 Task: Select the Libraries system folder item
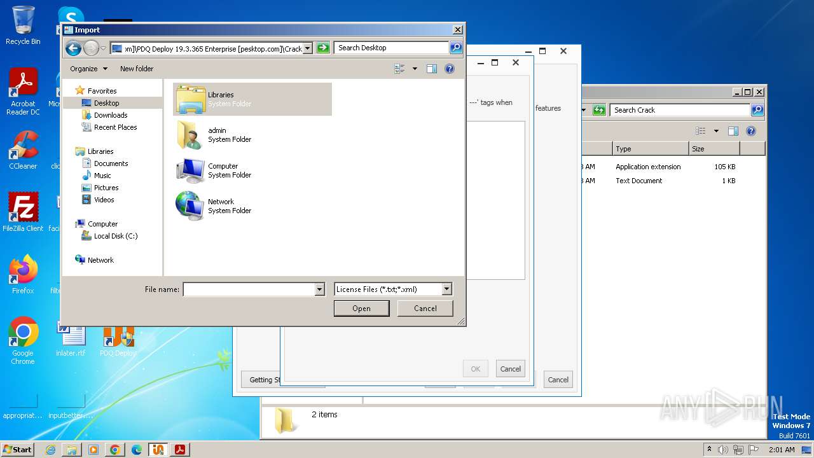252,99
